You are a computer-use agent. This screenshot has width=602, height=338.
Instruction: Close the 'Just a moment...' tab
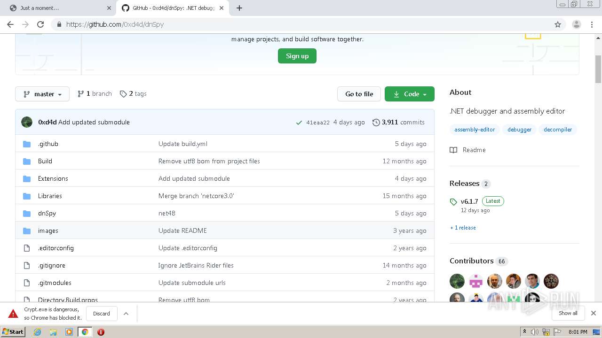tap(109, 8)
